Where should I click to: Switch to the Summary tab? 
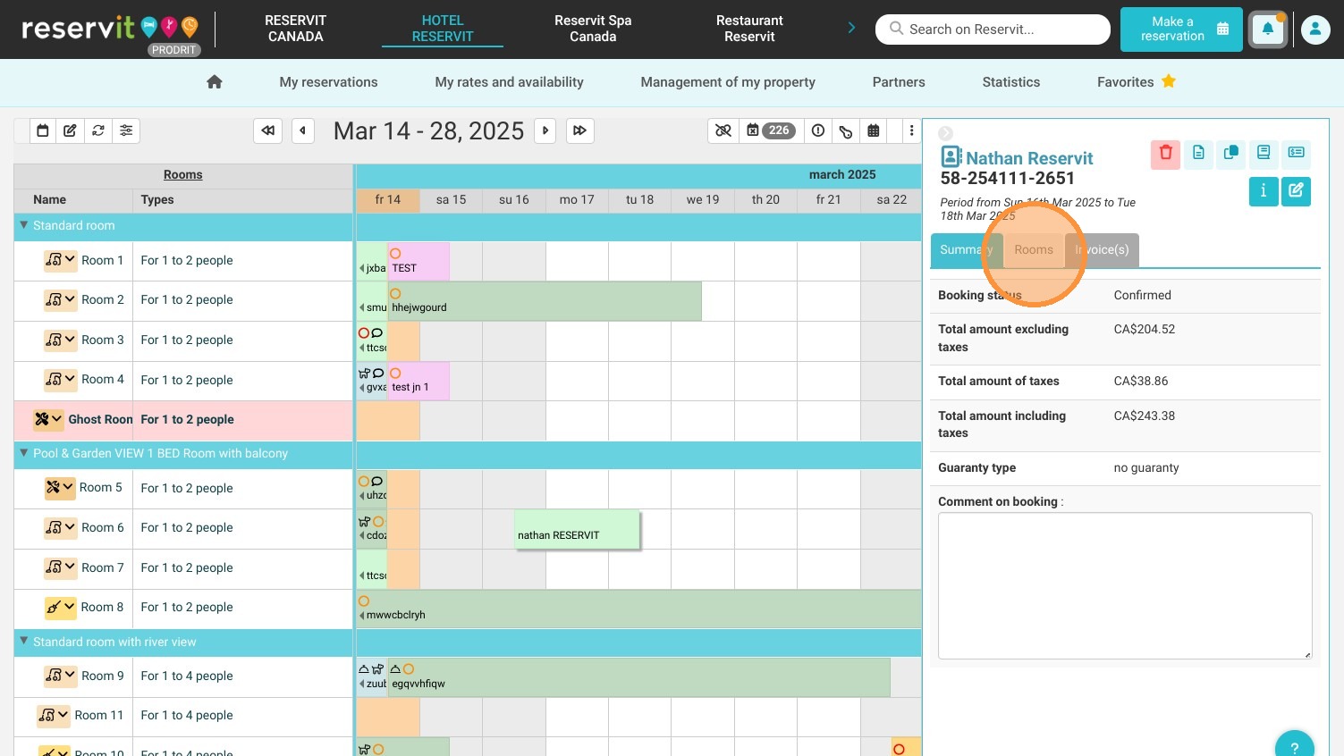click(967, 250)
